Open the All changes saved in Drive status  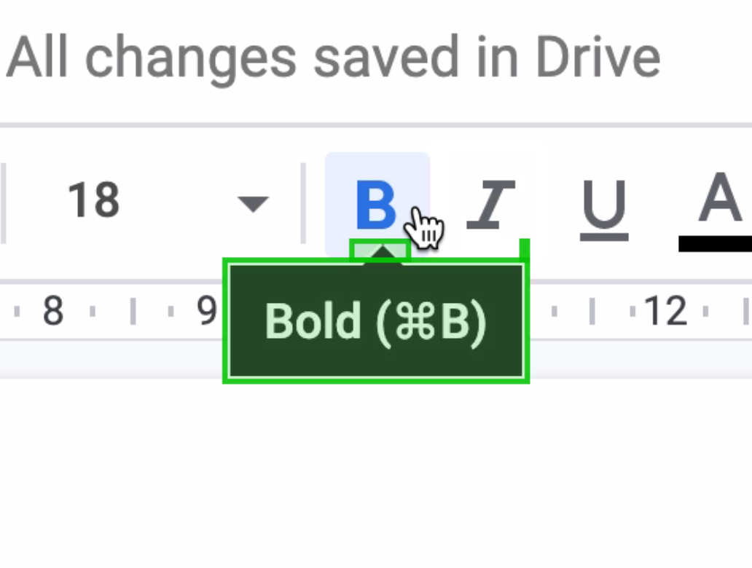click(333, 58)
